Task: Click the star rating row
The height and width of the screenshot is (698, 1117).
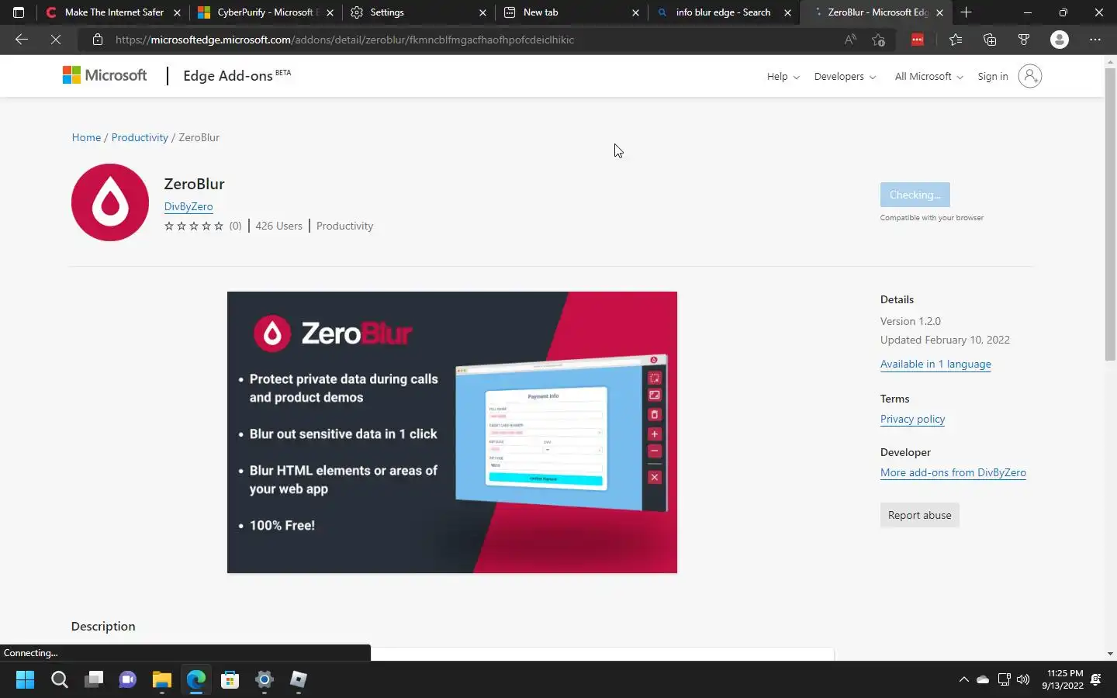Action: point(194,226)
